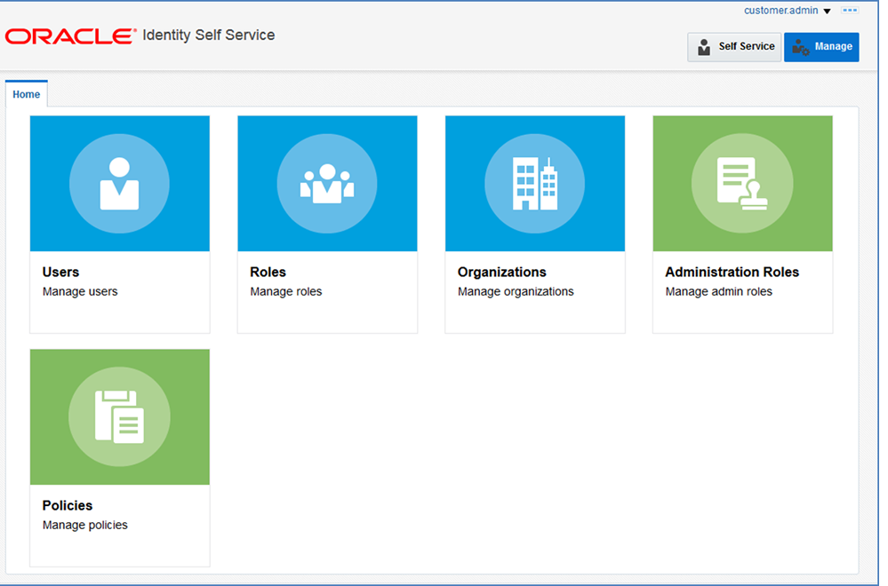
Task: Open the Users title link
Action: coord(60,272)
